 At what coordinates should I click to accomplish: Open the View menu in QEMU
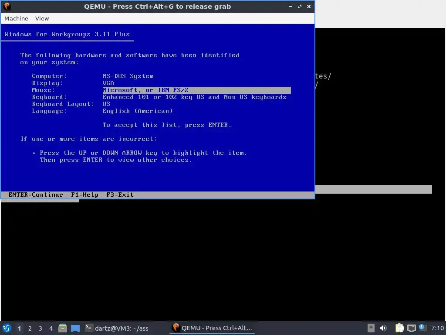(x=42, y=18)
